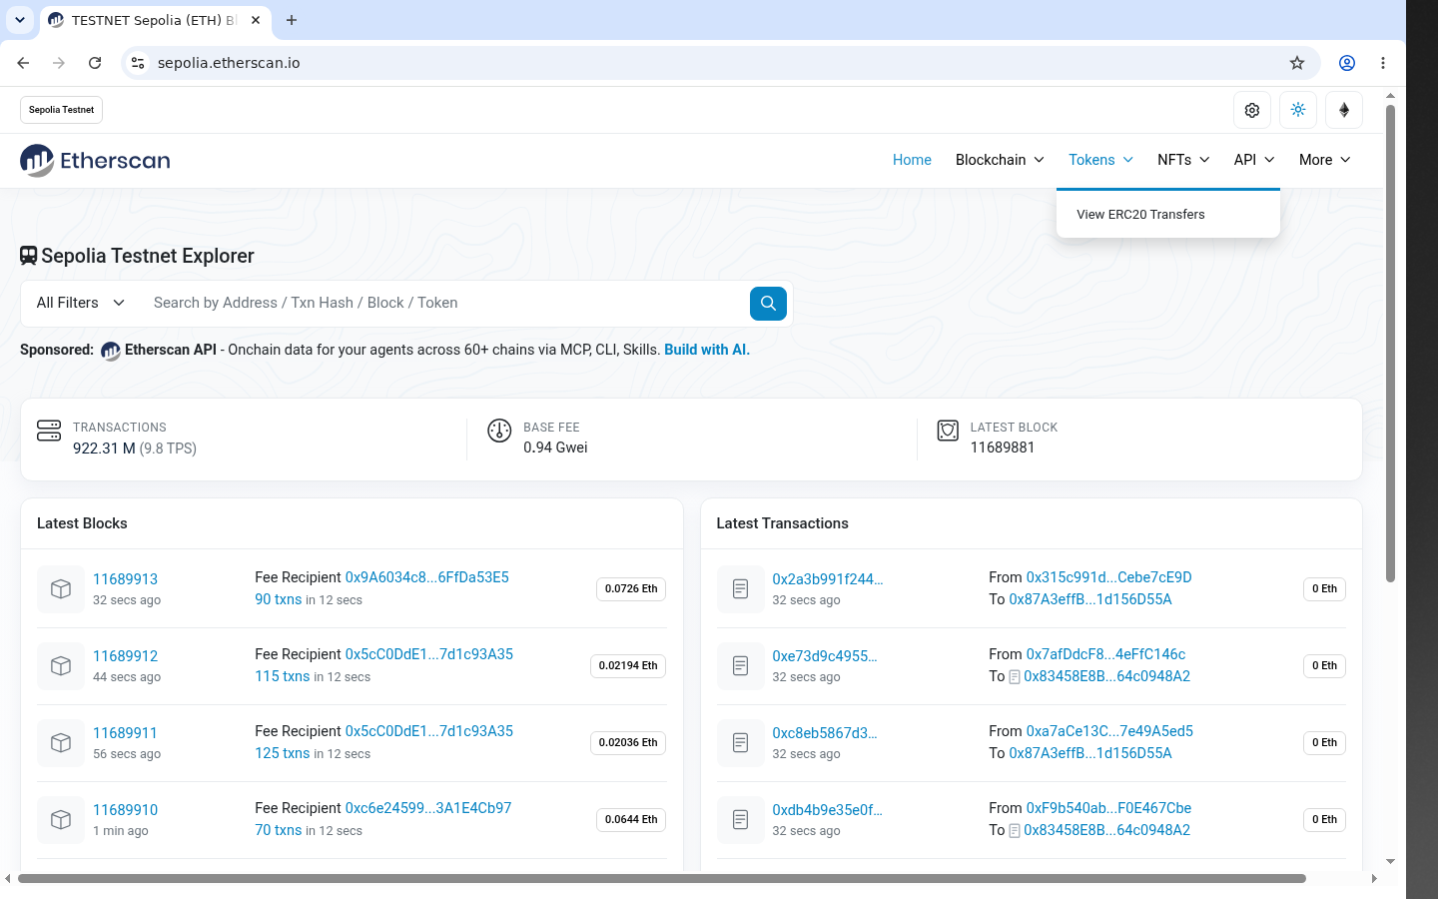
Task: Close the TESTNET Sepolia tab
Action: click(256, 20)
